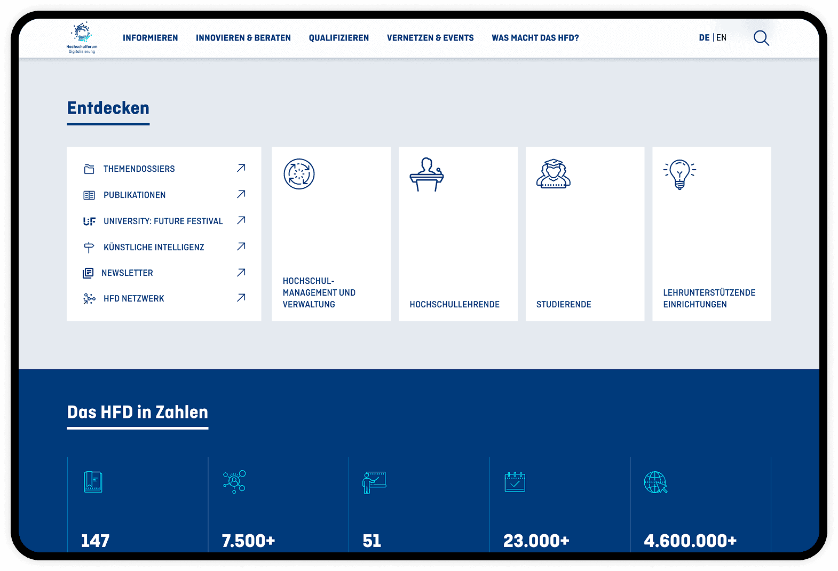Viewport: 838px width, 571px height.
Task: Click the signpost icon beside Künstliche Intelligenz
Action: coord(89,248)
